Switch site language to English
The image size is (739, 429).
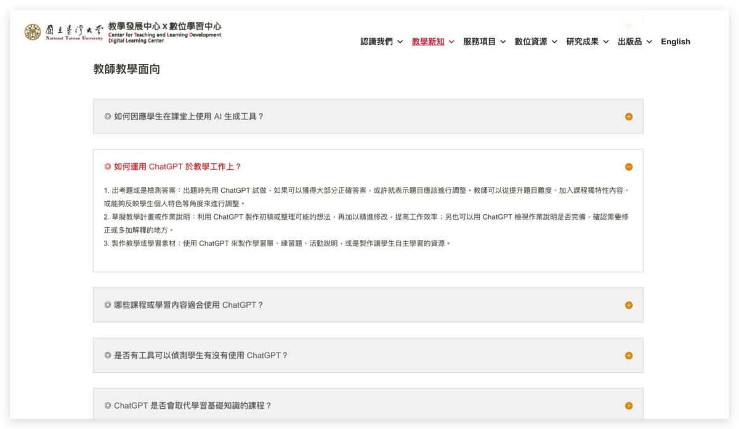(x=676, y=42)
